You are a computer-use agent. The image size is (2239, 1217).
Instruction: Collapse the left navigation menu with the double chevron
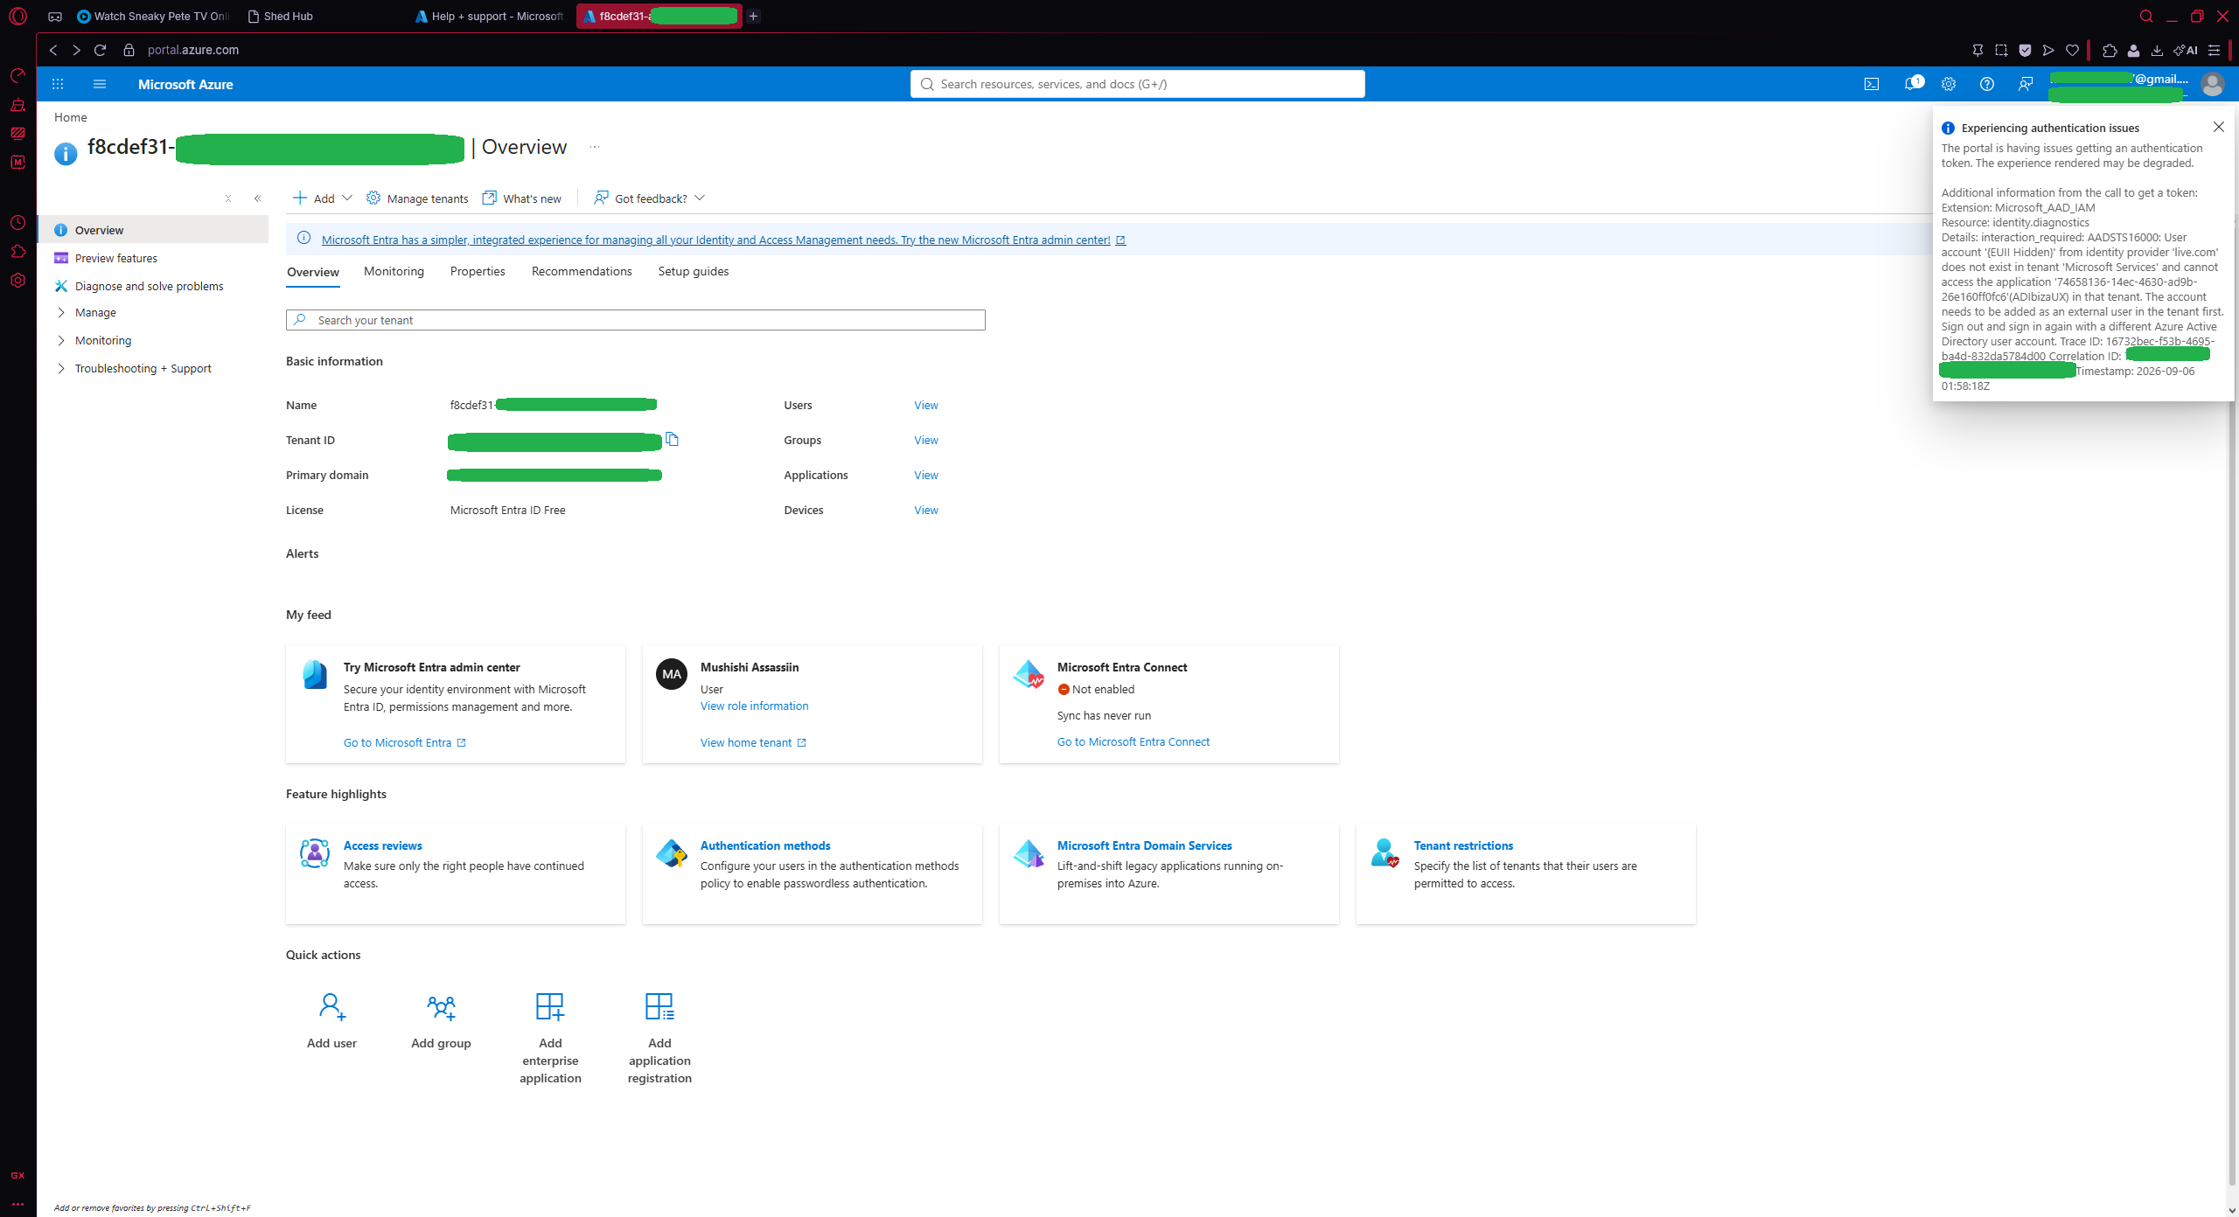[x=258, y=198]
